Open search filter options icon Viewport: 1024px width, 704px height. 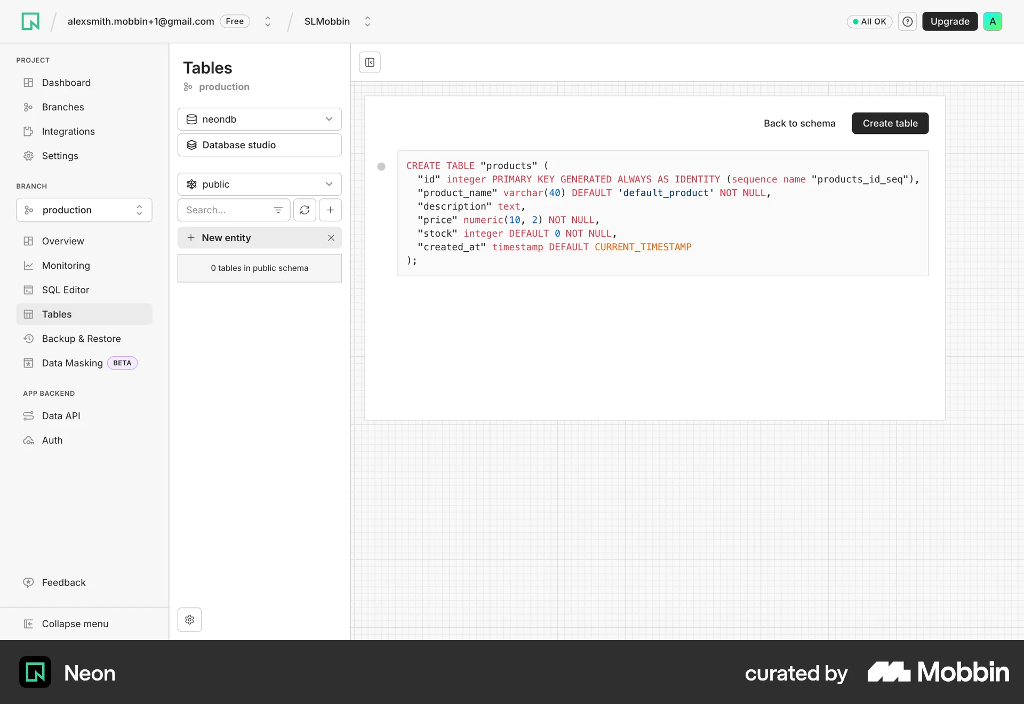coord(278,210)
